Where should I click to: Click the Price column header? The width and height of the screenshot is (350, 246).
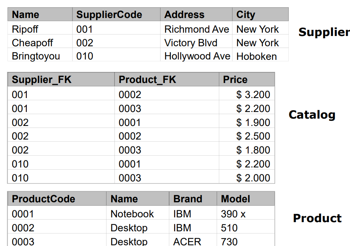(247, 79)
